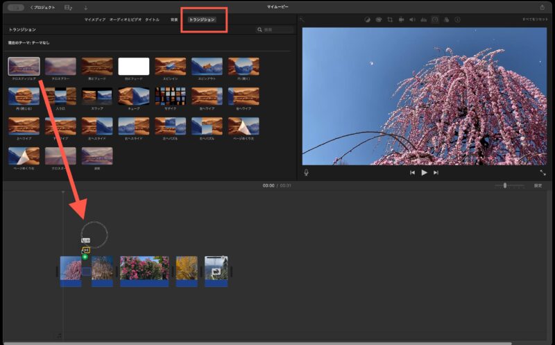Click the すべてをリセット reset button
This screenshot has height=345, width=555.
pos(534,19)
